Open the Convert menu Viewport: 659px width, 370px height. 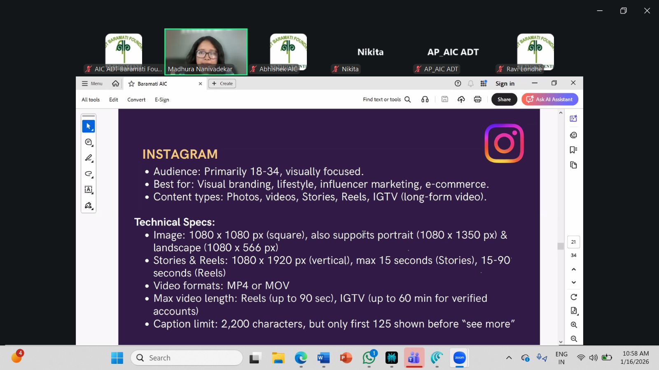coord(136,100)
